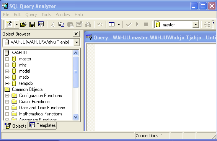Image resolution: width=217 pixels, height=141 pixels.
Task: Select the msdb database in tree
Action: pyautogui.click(x=24, y=77)
